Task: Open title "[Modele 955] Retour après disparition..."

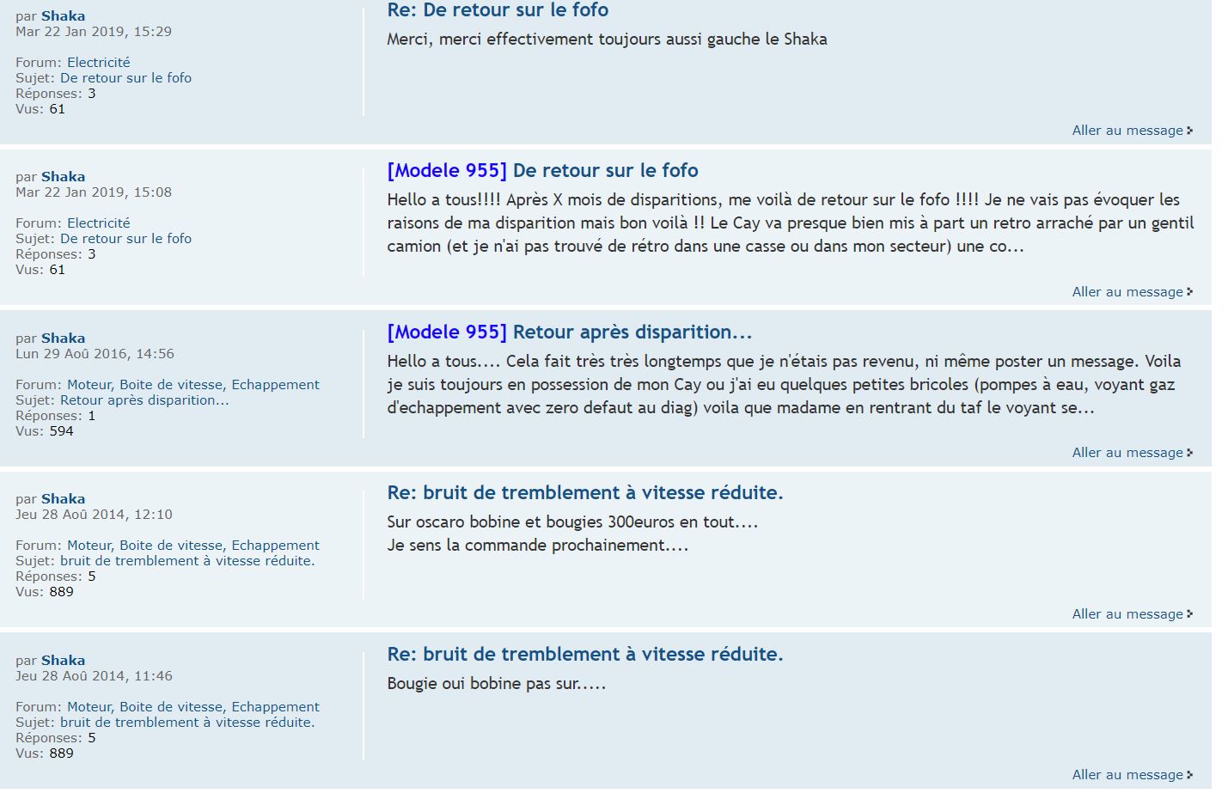Action: click(570, 332)
